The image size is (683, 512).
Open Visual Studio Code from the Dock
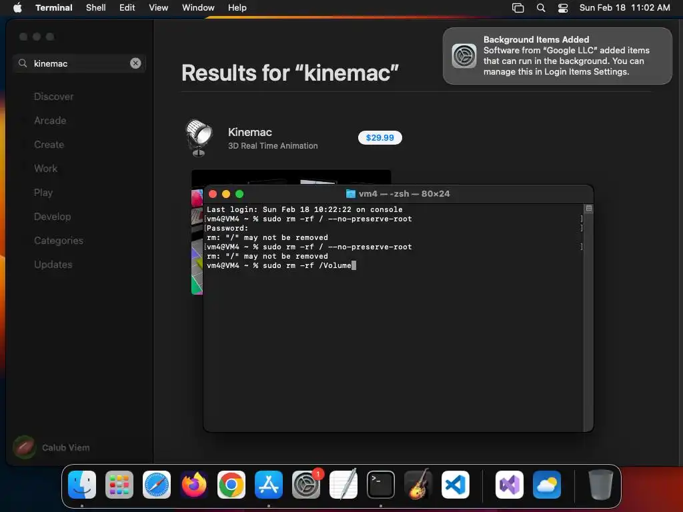pos(455,485)
